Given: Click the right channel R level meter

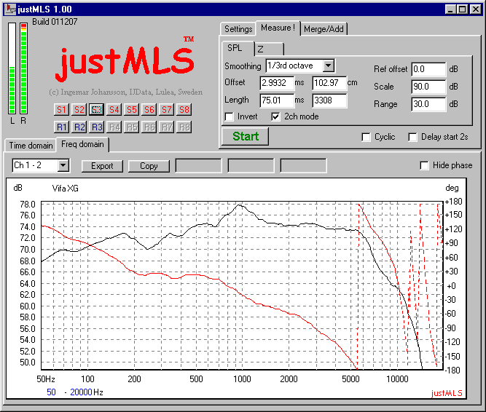Looking at the screenshot, I should [x=23, y=68].
